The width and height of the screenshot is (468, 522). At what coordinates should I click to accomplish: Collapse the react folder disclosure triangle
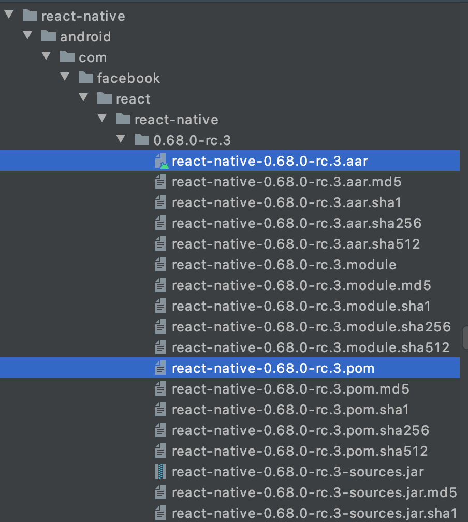tap(83, 98)
